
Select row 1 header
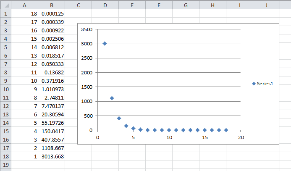tap(5, 13)
